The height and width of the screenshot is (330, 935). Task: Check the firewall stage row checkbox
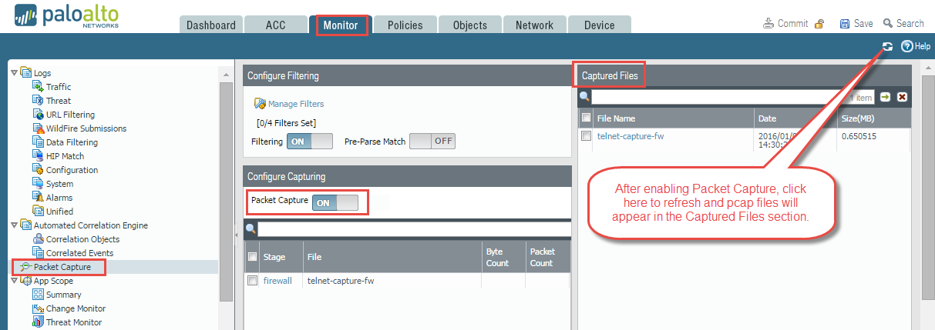pyautogui.click(x=252, y=281)
